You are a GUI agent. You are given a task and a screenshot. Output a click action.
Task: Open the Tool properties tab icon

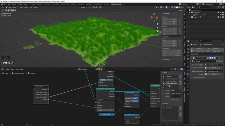(x=188, y=45)
